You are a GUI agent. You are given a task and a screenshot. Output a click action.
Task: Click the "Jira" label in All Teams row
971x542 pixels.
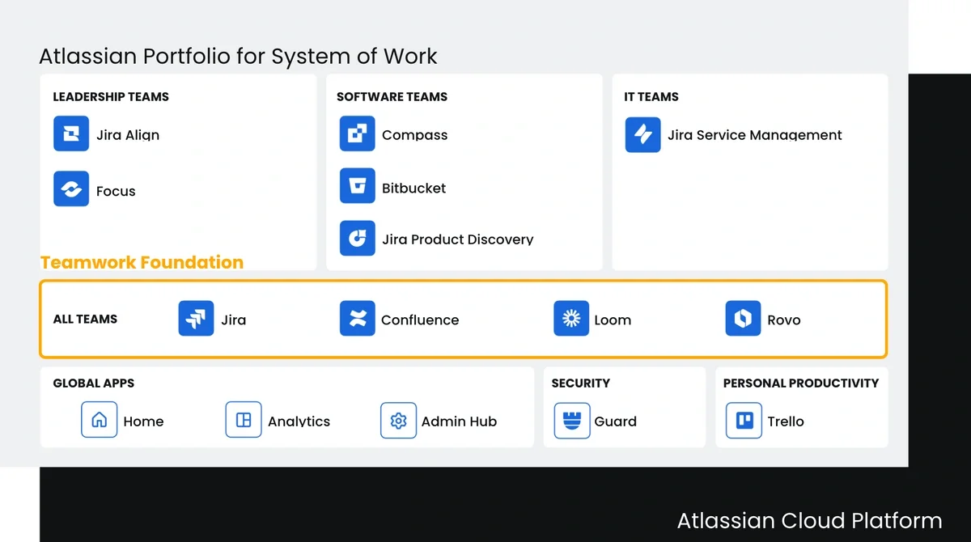[x=234, y=320]
